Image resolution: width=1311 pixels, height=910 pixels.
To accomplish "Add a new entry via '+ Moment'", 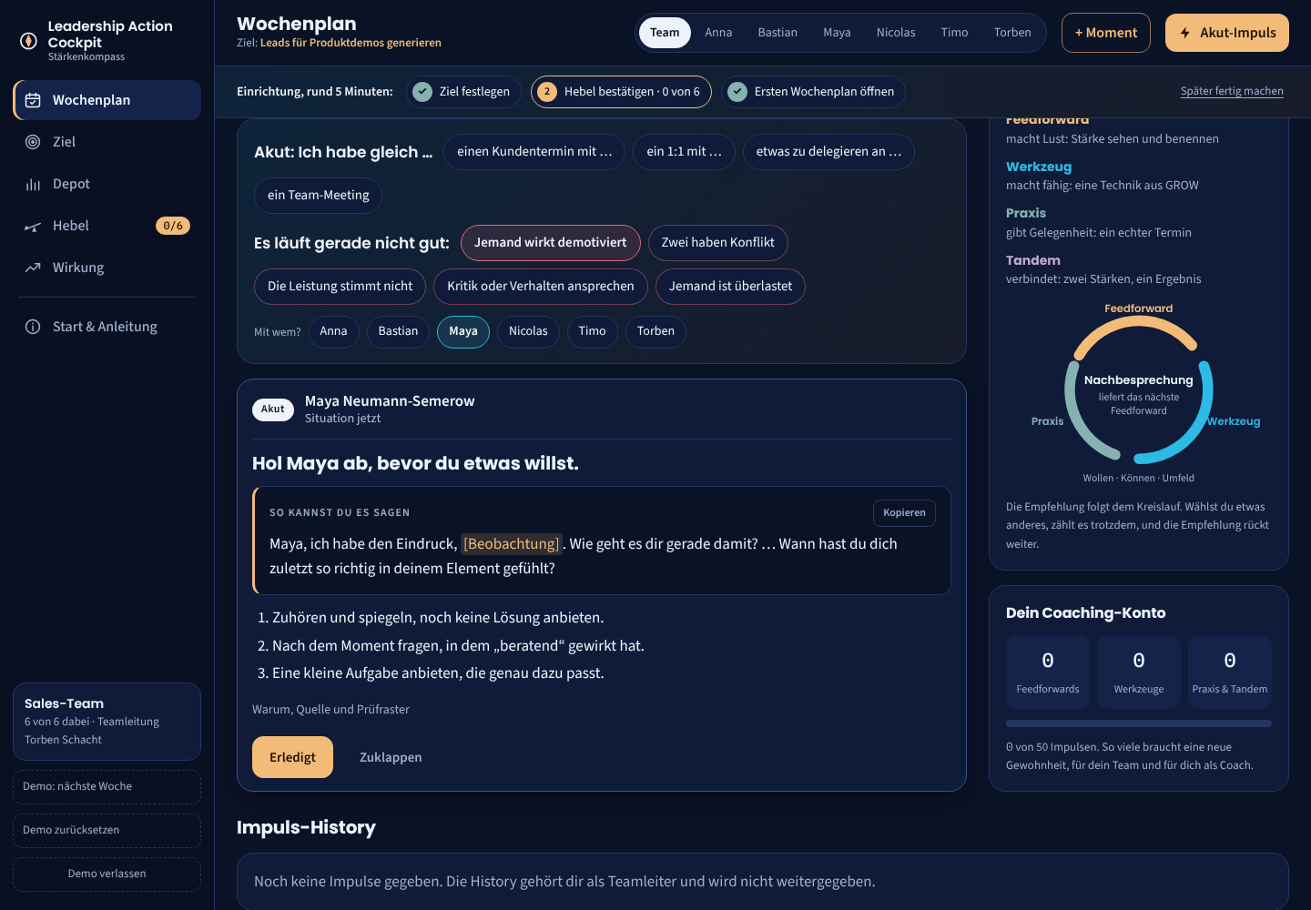I will [1106, 33].
